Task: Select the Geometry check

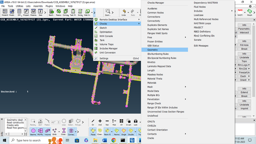Action: [165, 50]
